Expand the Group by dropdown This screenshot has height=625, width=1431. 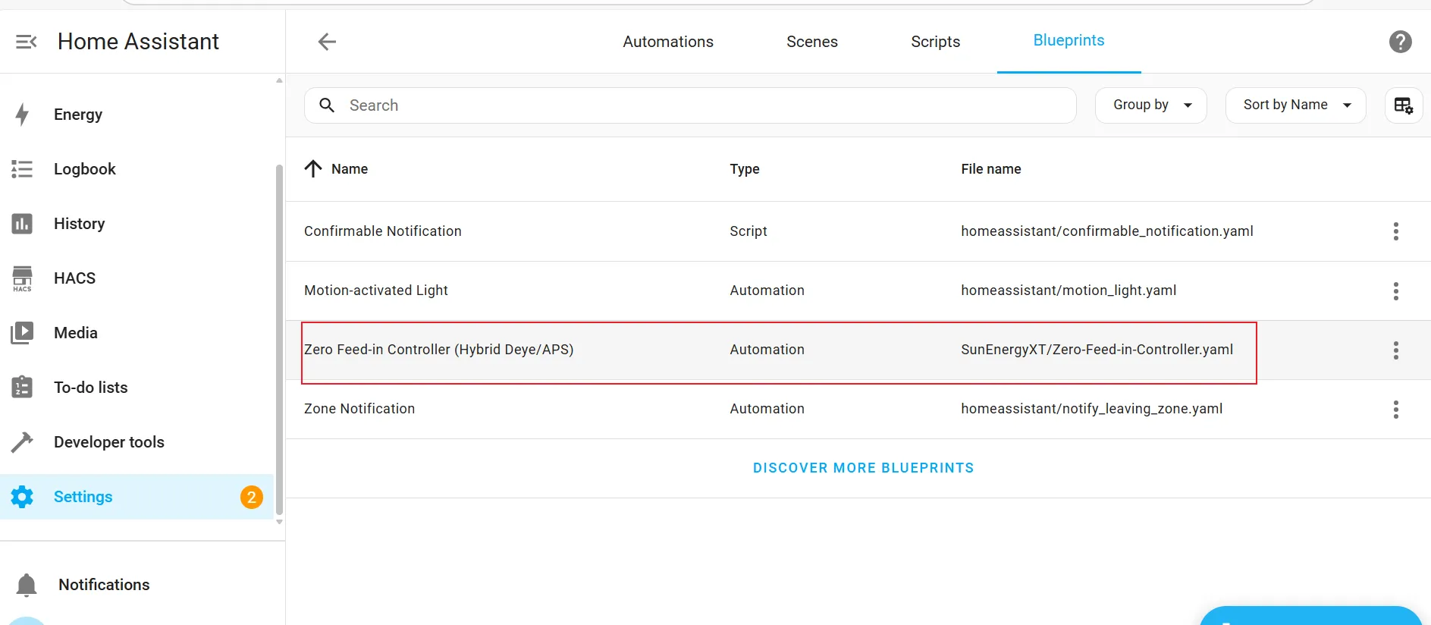[x=1150, y=105]
